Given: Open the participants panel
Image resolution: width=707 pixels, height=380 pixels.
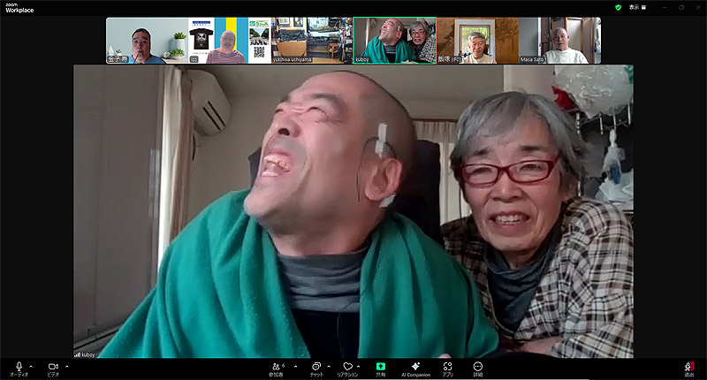Looking at the screenshot, I should pos(277,366).
